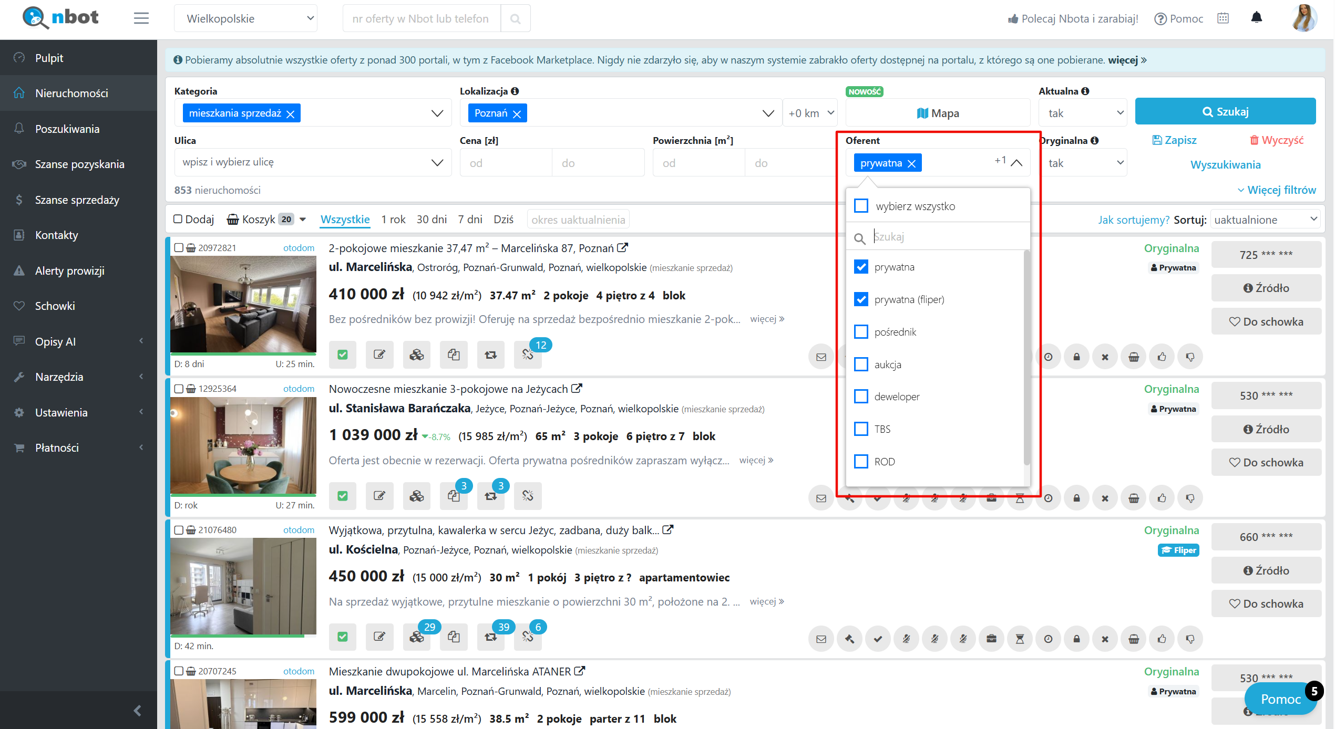This screenshot has width=1335, height=729.
Task: Click the edit note icon on the first listing
Action: (x=379, y=355)
